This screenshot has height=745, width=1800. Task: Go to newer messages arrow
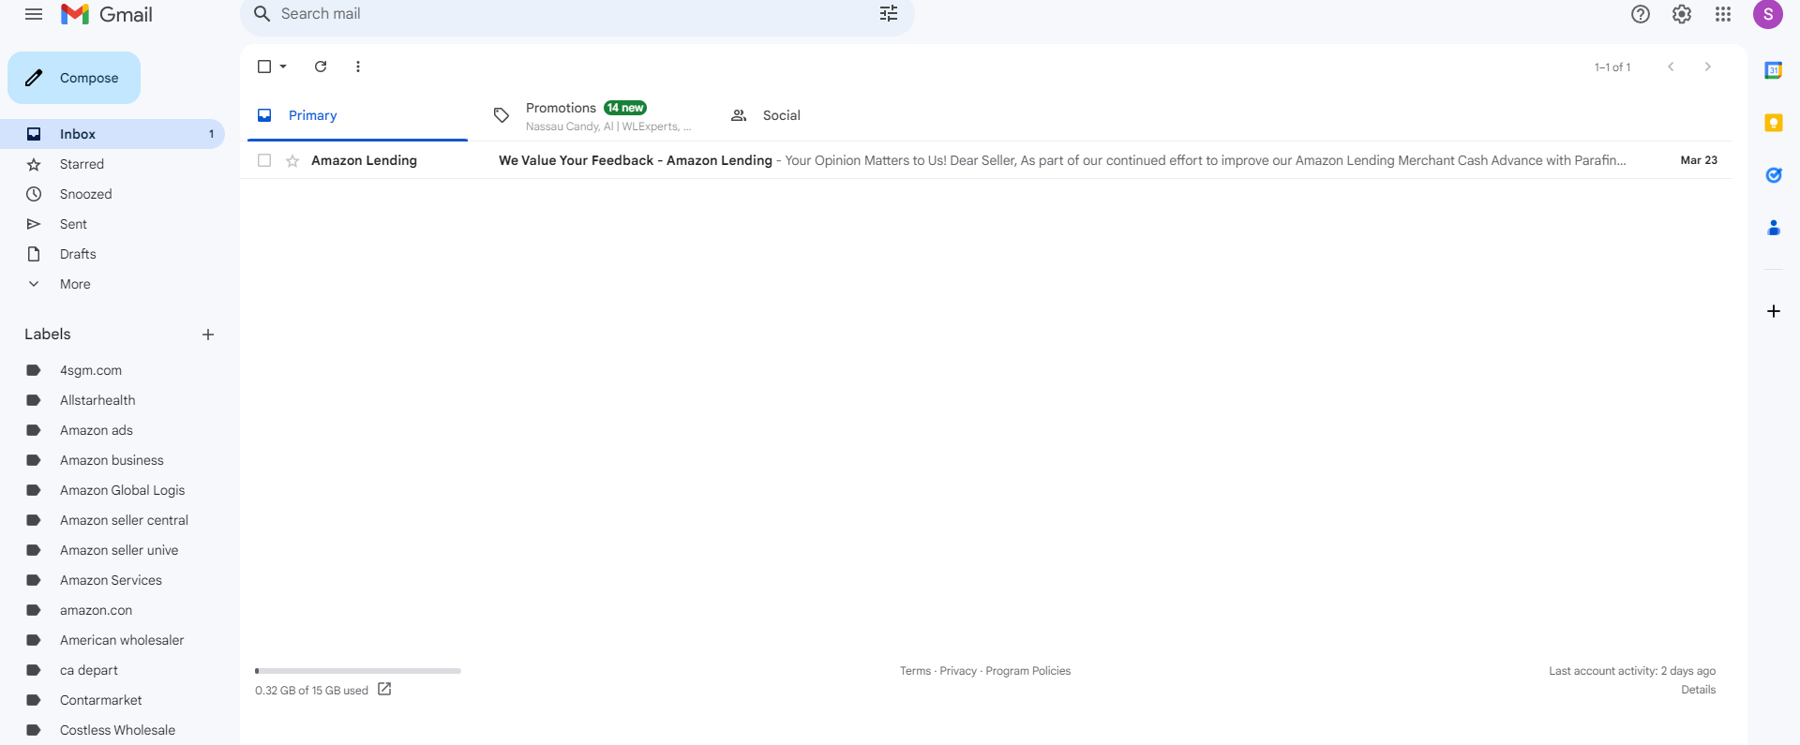[1671, 67]
